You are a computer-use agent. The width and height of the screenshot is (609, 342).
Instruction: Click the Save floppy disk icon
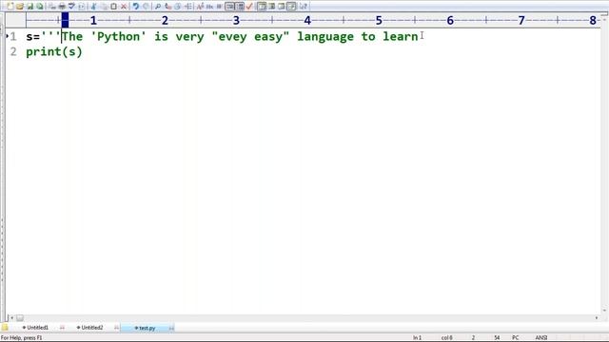point(29,7)
